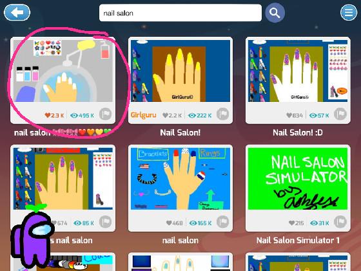Click the view count 495 K
This screenshot has width=361, height=271.
[x=83, y=115]
